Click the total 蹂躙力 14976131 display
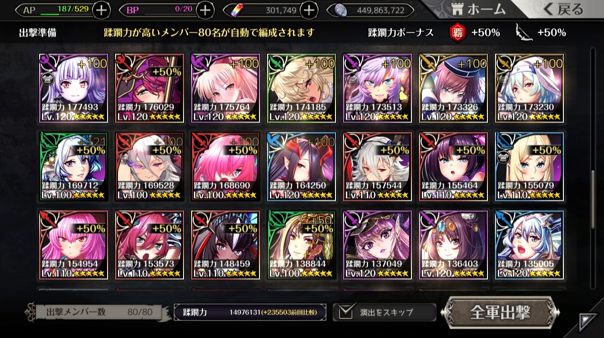 (250, 312)
